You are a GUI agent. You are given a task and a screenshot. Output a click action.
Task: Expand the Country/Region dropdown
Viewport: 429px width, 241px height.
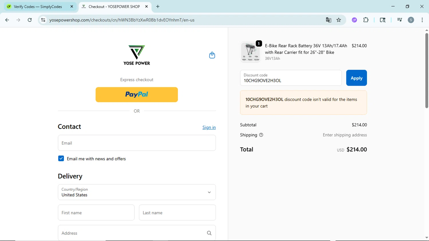point(137,192)
